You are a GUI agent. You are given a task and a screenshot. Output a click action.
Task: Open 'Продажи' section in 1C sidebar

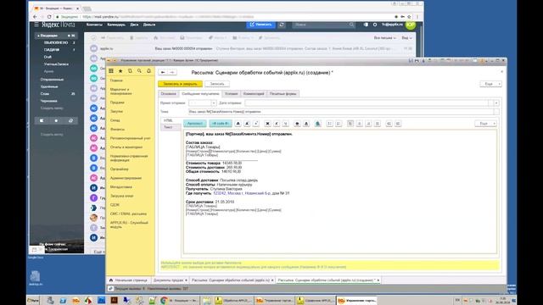(x=117, y=103)
